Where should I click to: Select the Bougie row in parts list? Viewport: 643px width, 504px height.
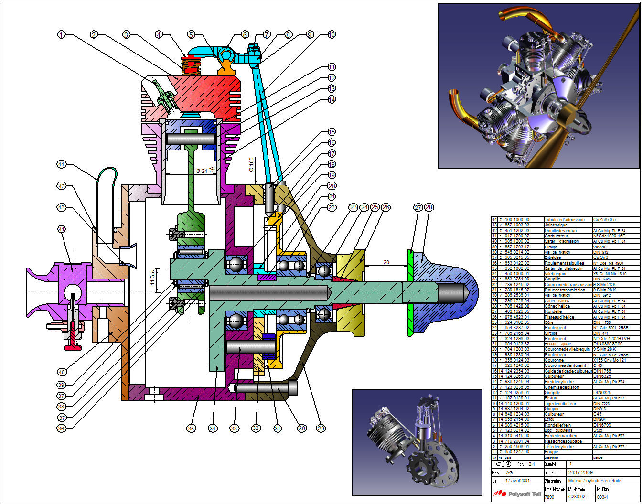(x=565, y=452)
